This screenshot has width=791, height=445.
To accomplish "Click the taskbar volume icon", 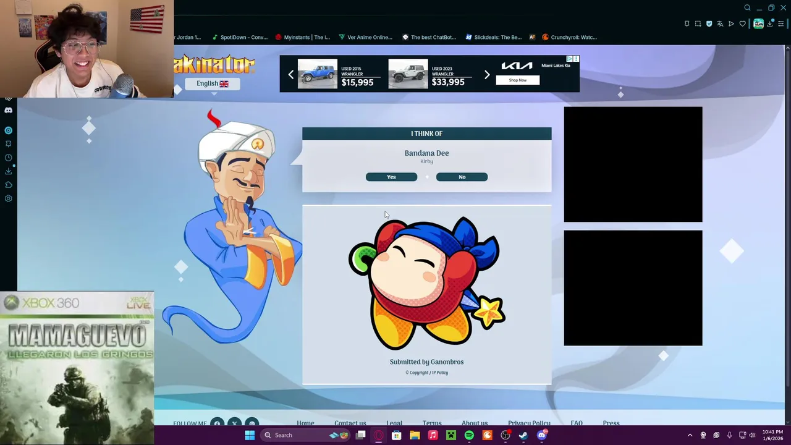I will (x=752, y=435).
